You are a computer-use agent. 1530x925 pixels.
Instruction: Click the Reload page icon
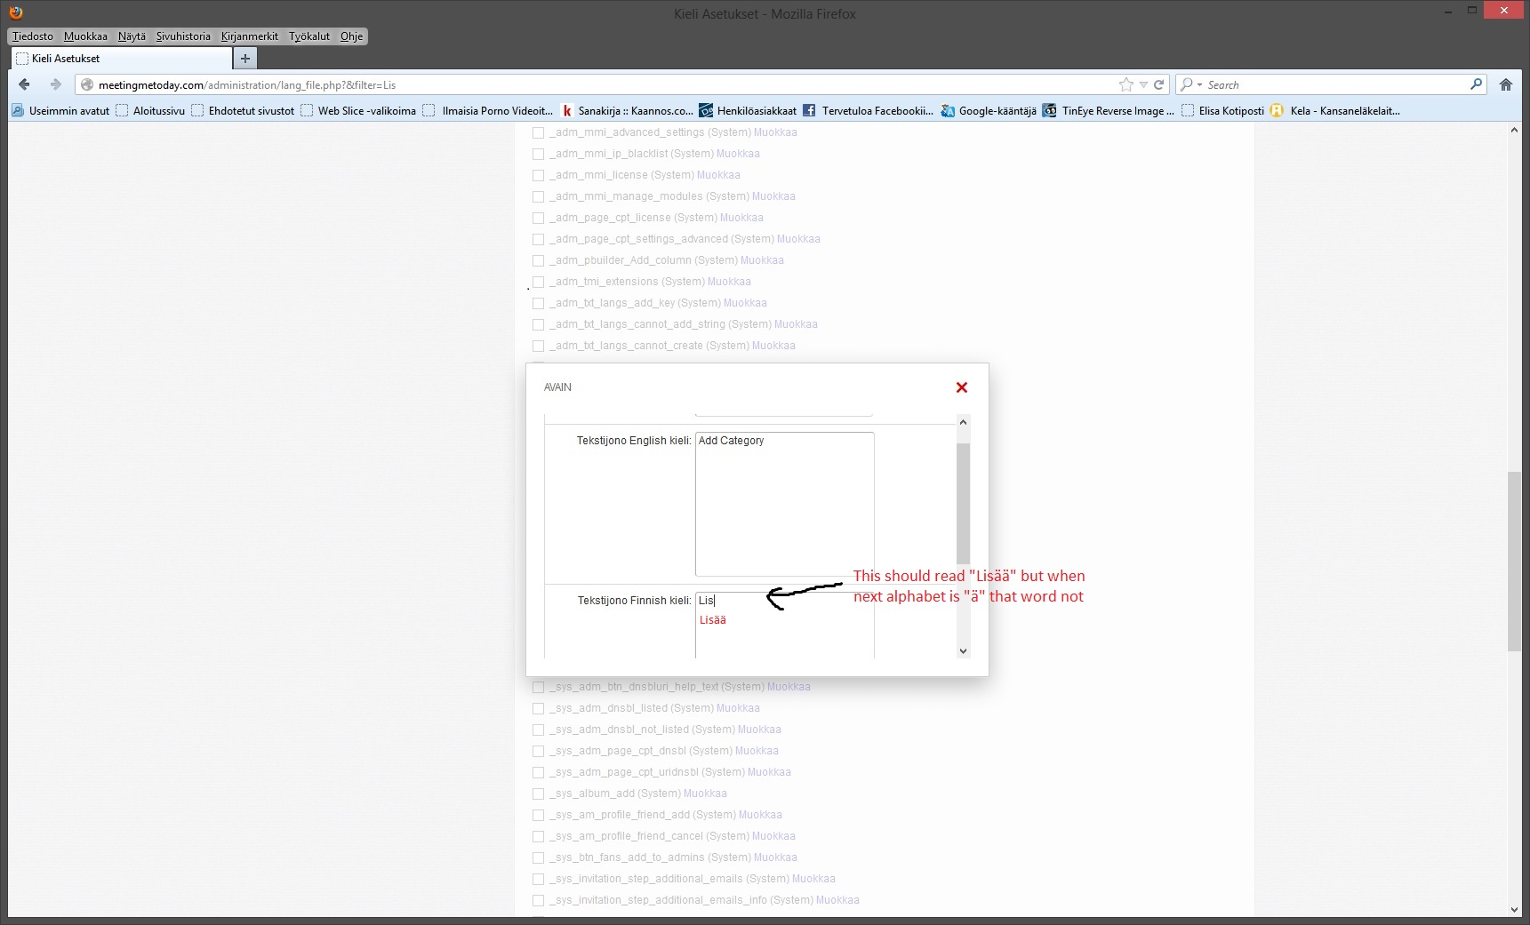tap(1158, 84)
